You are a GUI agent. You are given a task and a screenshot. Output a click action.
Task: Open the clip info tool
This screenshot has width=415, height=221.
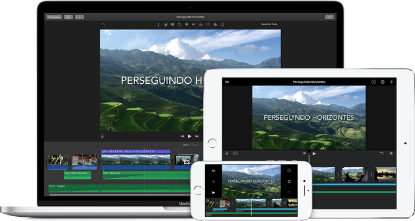point(222,25)
